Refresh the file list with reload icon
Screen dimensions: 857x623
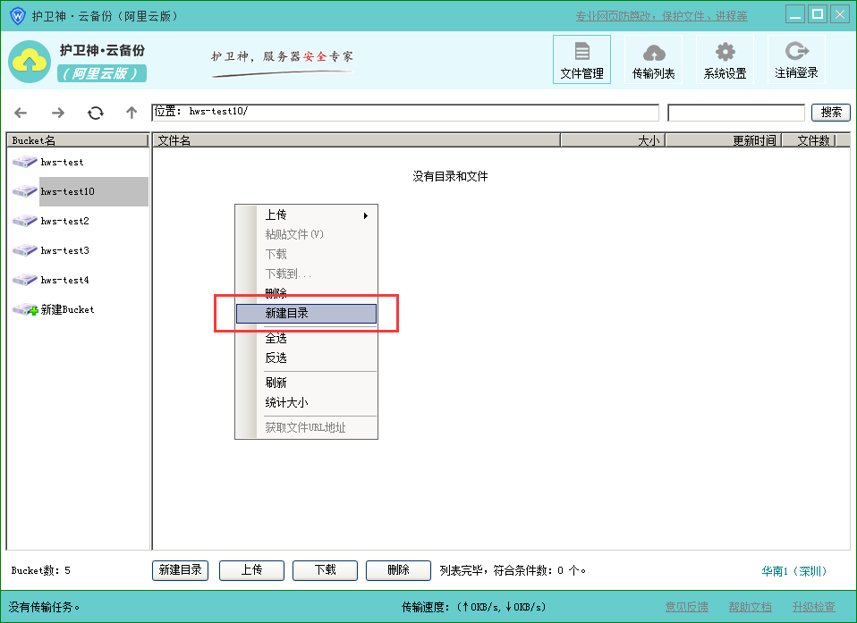[x=96, y=113]
